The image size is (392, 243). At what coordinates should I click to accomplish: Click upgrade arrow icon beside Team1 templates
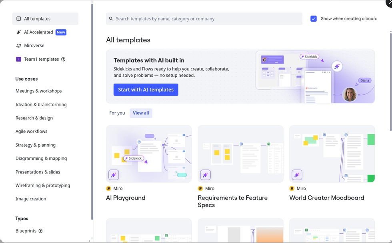[x=63, y=59]
